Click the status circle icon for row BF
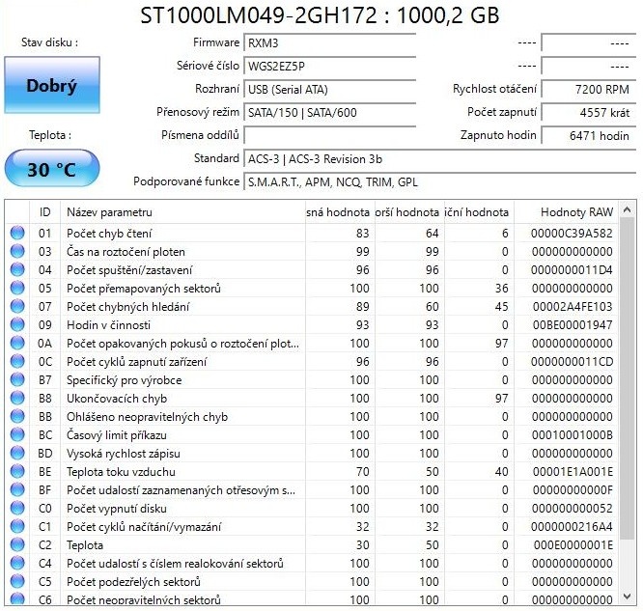The image size is (643, 611). coord(17,489)
